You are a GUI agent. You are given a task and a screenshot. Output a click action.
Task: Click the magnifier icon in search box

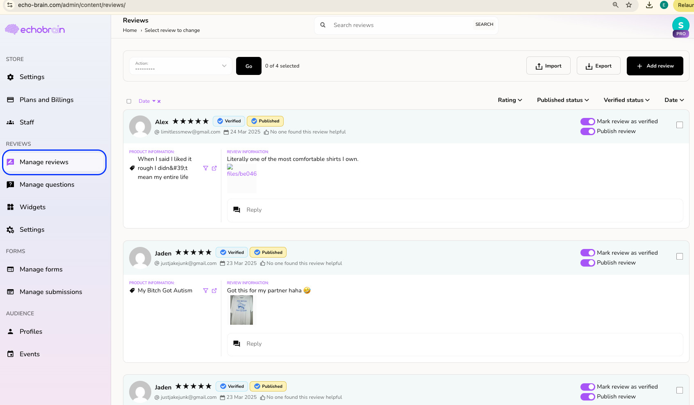click(323, 25)
